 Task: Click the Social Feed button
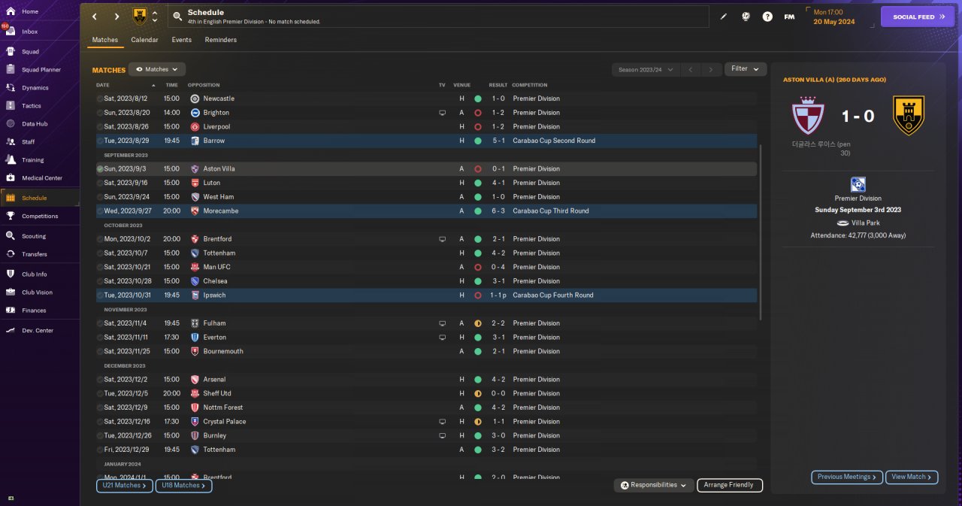[917, 17]
